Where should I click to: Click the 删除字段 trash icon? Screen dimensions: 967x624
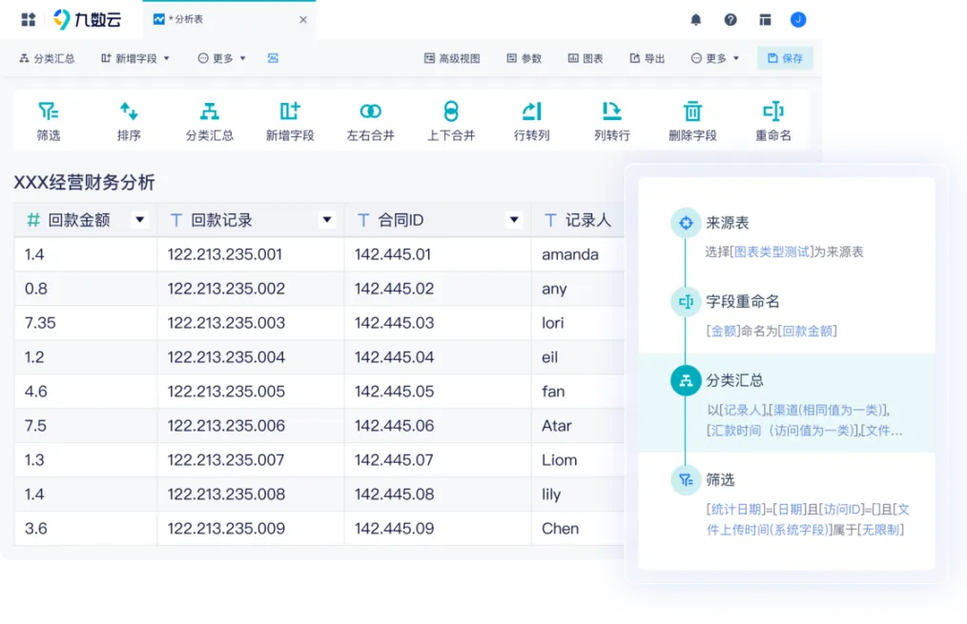click(692, 112)
